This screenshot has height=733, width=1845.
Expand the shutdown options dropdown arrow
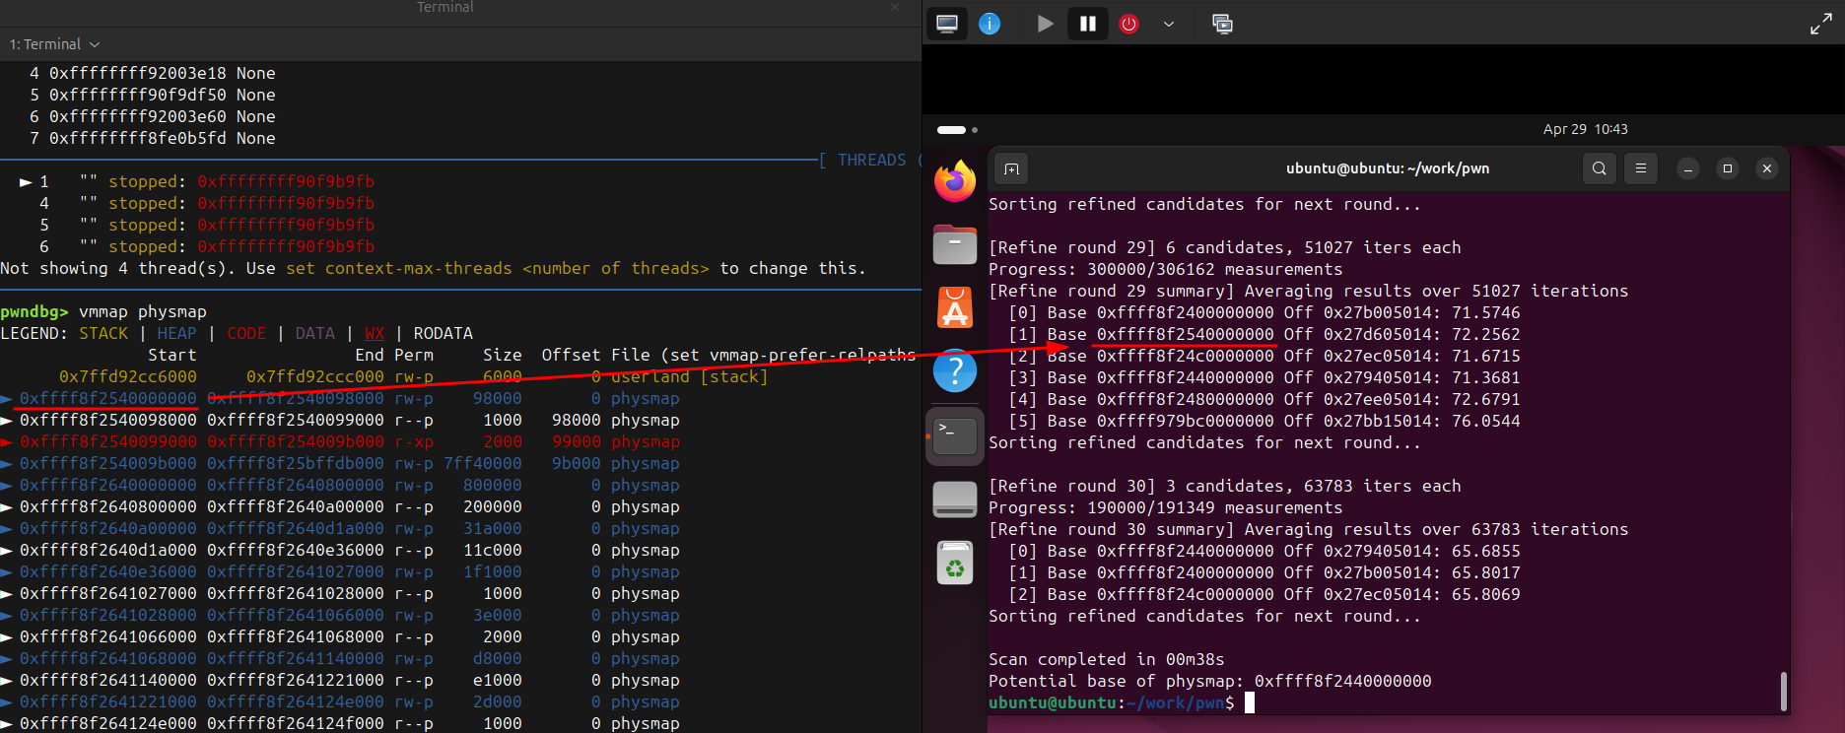pos(1169,24)
